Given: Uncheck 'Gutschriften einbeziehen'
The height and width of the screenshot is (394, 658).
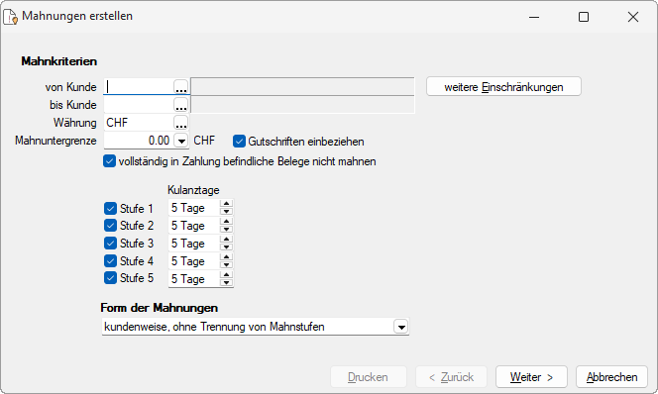Looking at the screenshot, I should (x=239, y=142).
